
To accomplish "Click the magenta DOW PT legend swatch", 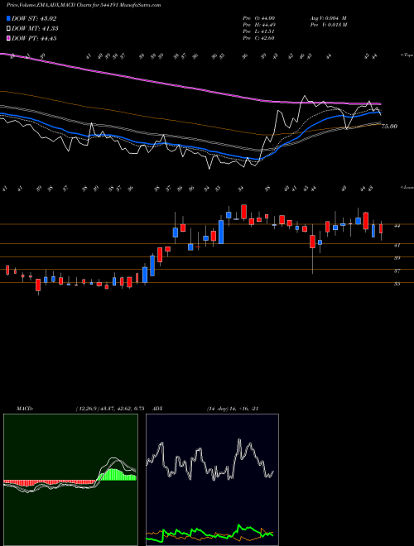I will (8, 38).
